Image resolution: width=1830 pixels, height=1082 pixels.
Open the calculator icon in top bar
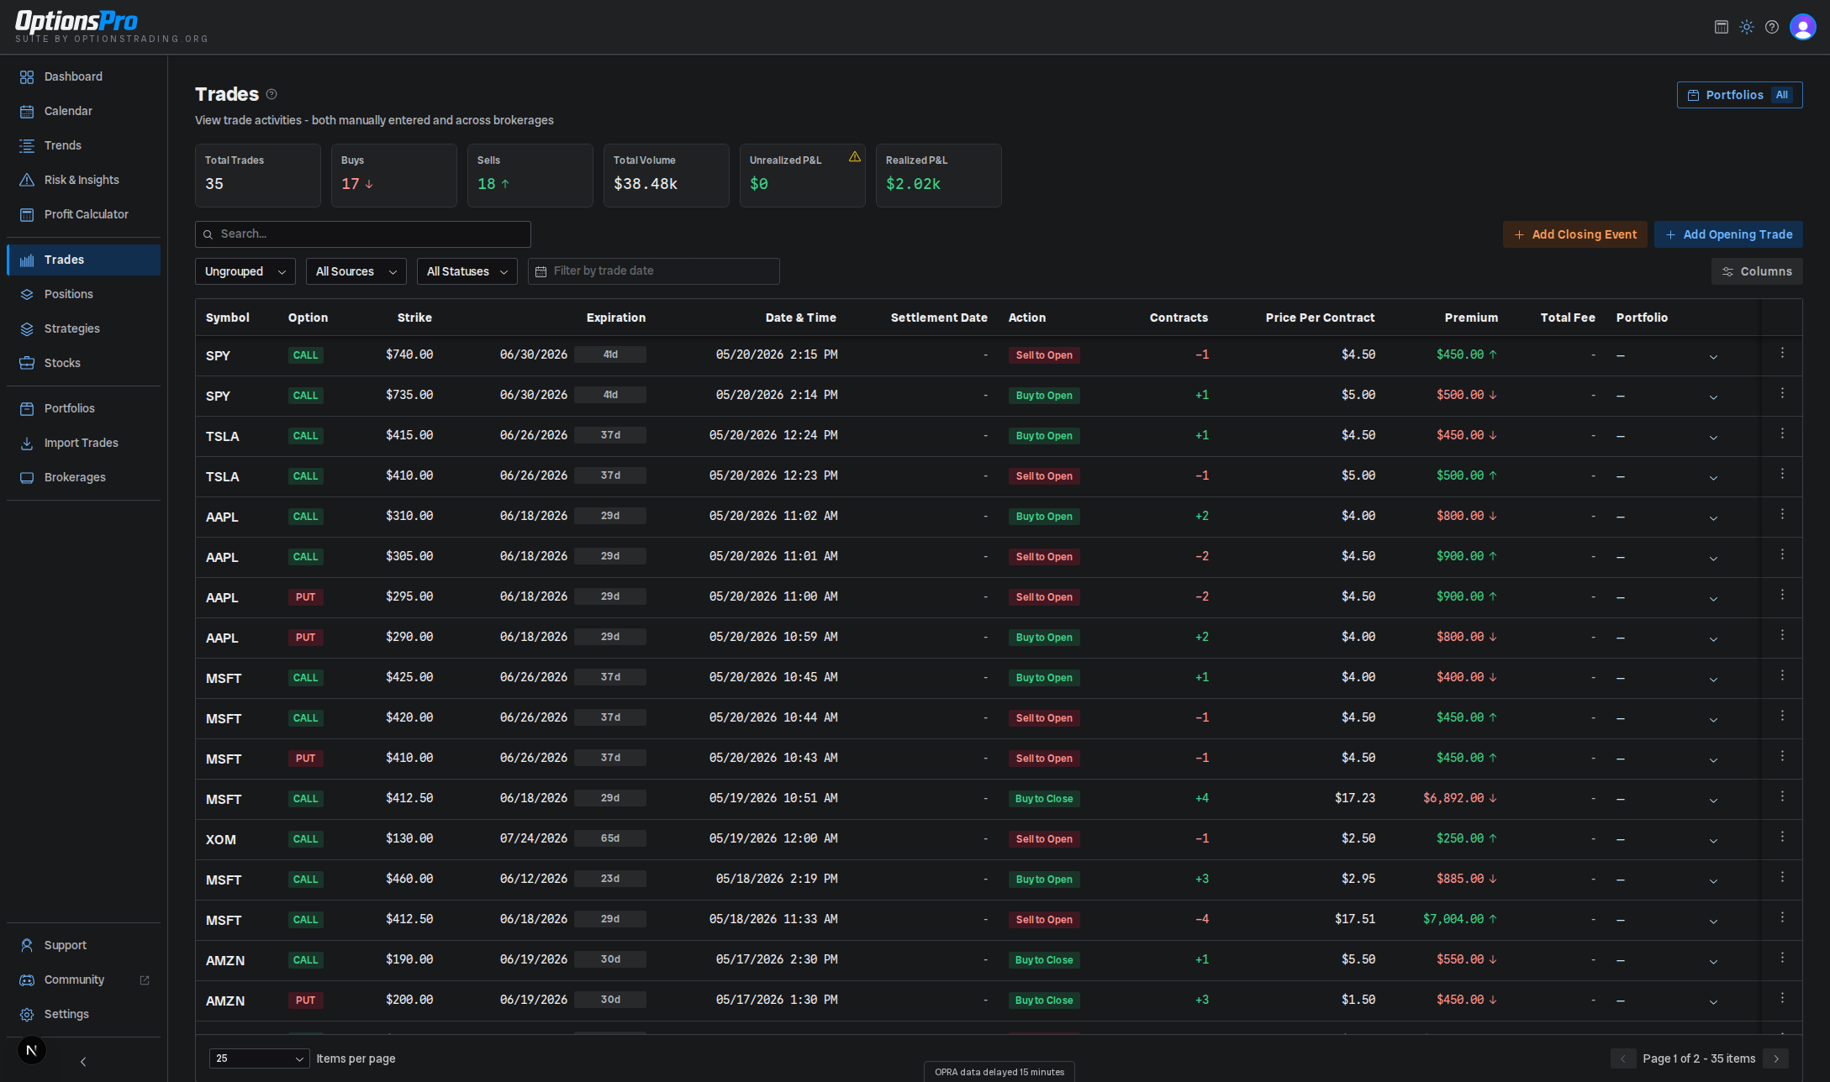pos(1722,27)
